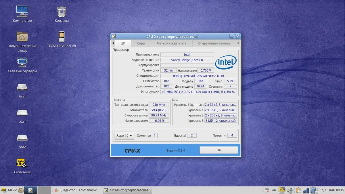Select the Acer drive icon
This screenshot has height=194, width=345.
pyautogui.click(x=22, y=87)
